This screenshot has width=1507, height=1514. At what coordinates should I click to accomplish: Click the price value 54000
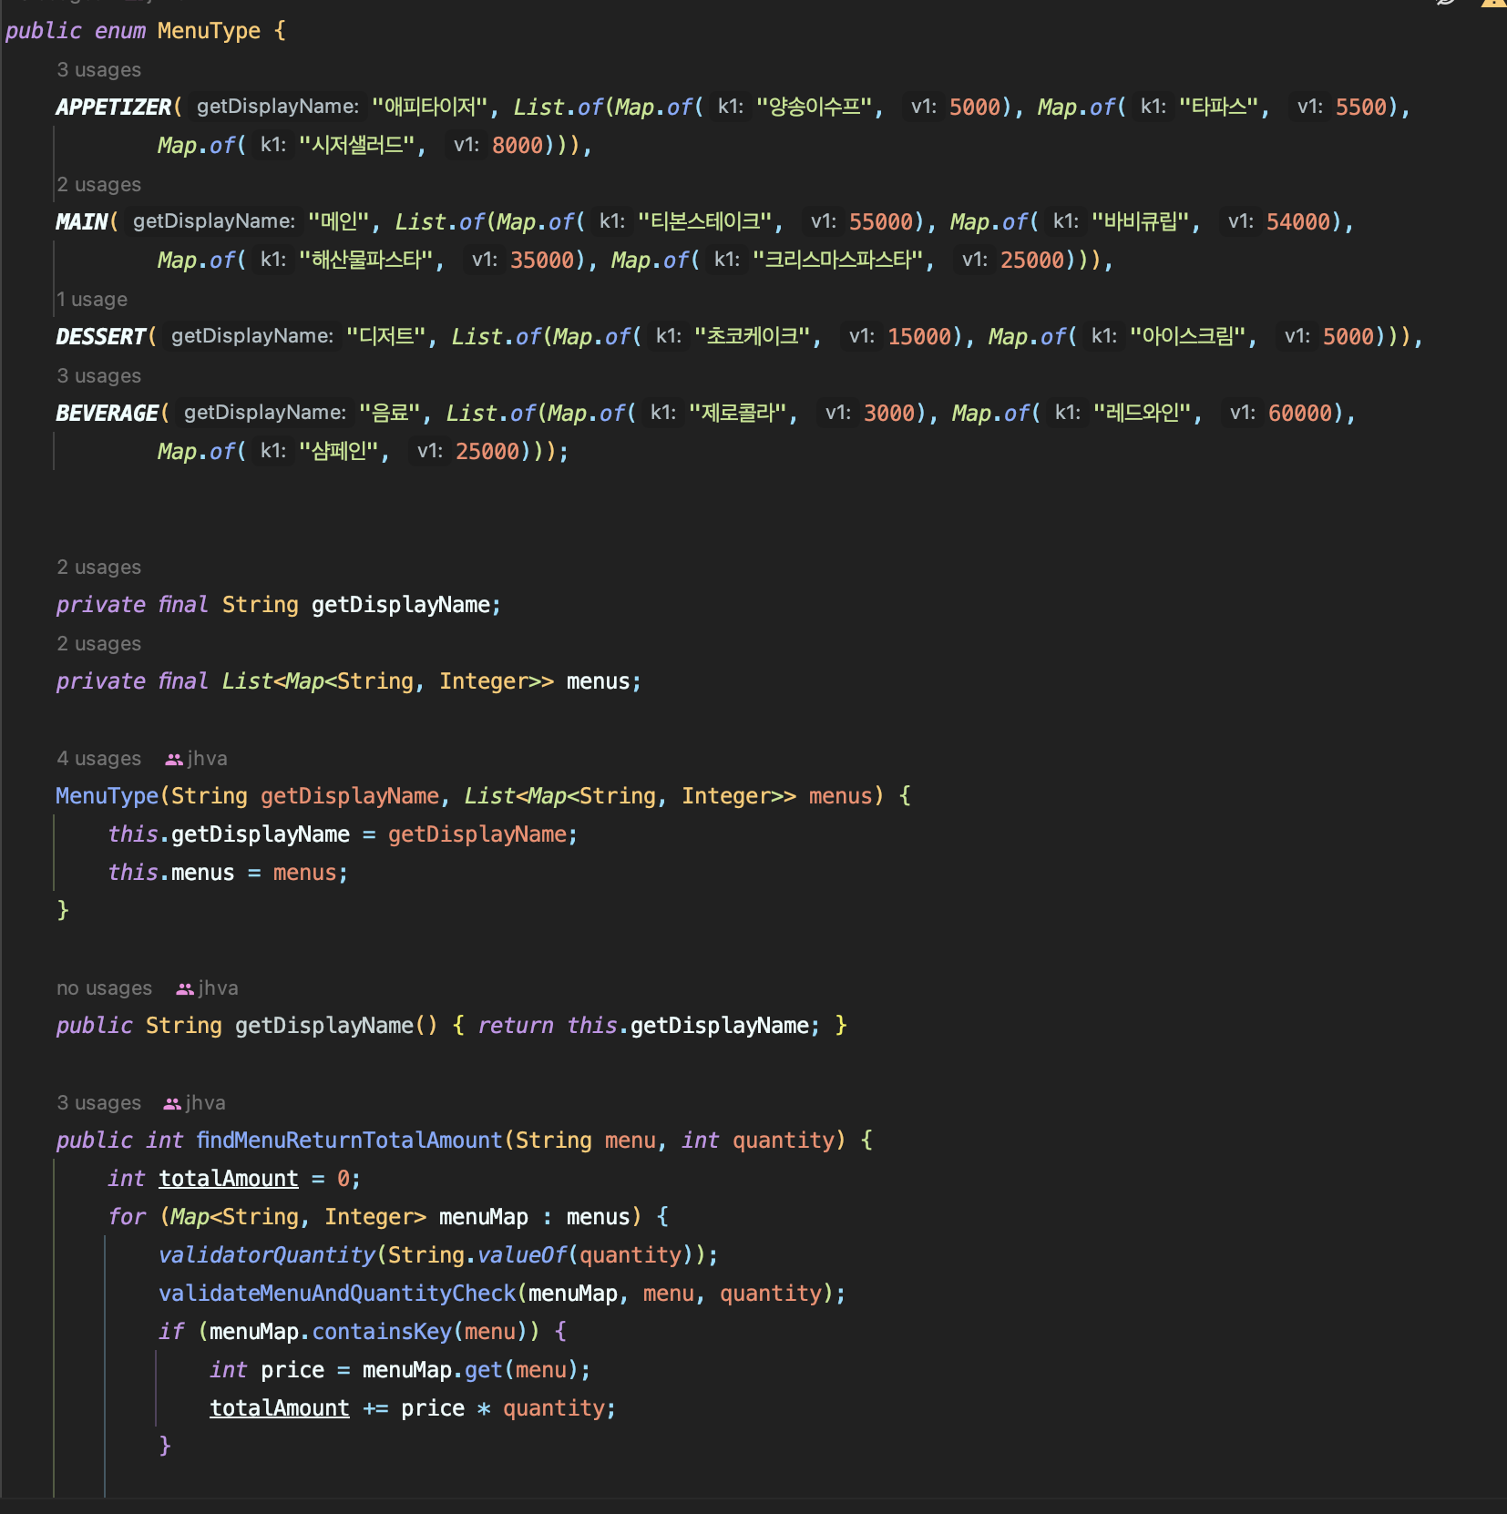point(1298,222)
